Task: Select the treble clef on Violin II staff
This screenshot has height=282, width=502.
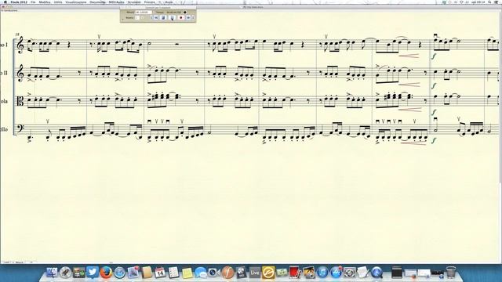Action: (20, 73)
